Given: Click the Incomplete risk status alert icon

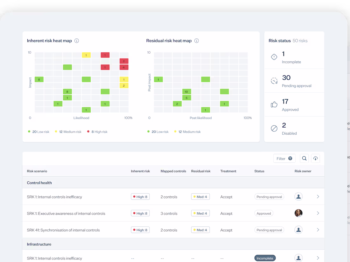Looking at the screenshot, I should coord(274,57).
